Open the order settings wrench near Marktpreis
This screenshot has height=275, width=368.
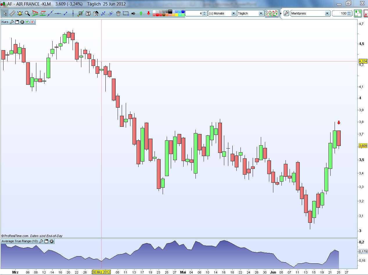click(286, 13)
